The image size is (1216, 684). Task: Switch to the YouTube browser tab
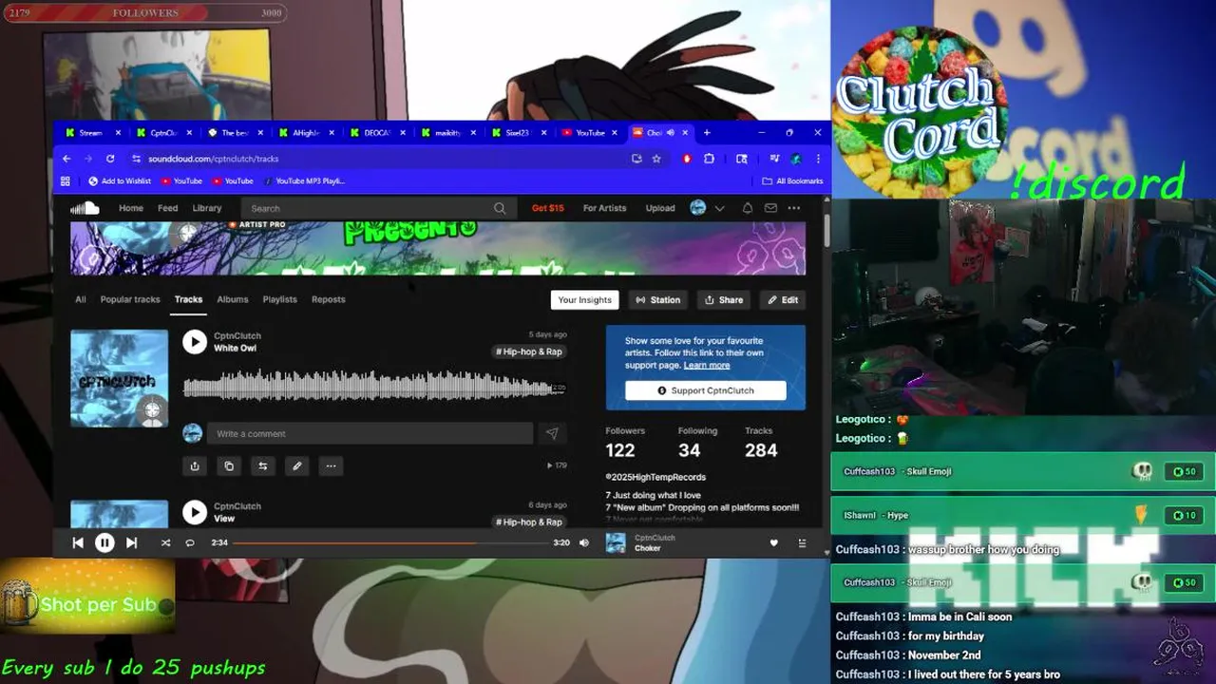pyautogui.click(x=589, y=133)
